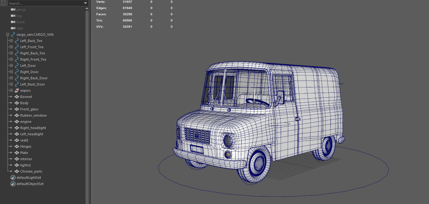Click the camera icon beside front
This screenshot has height=204, width=429.
coord(12,22)
